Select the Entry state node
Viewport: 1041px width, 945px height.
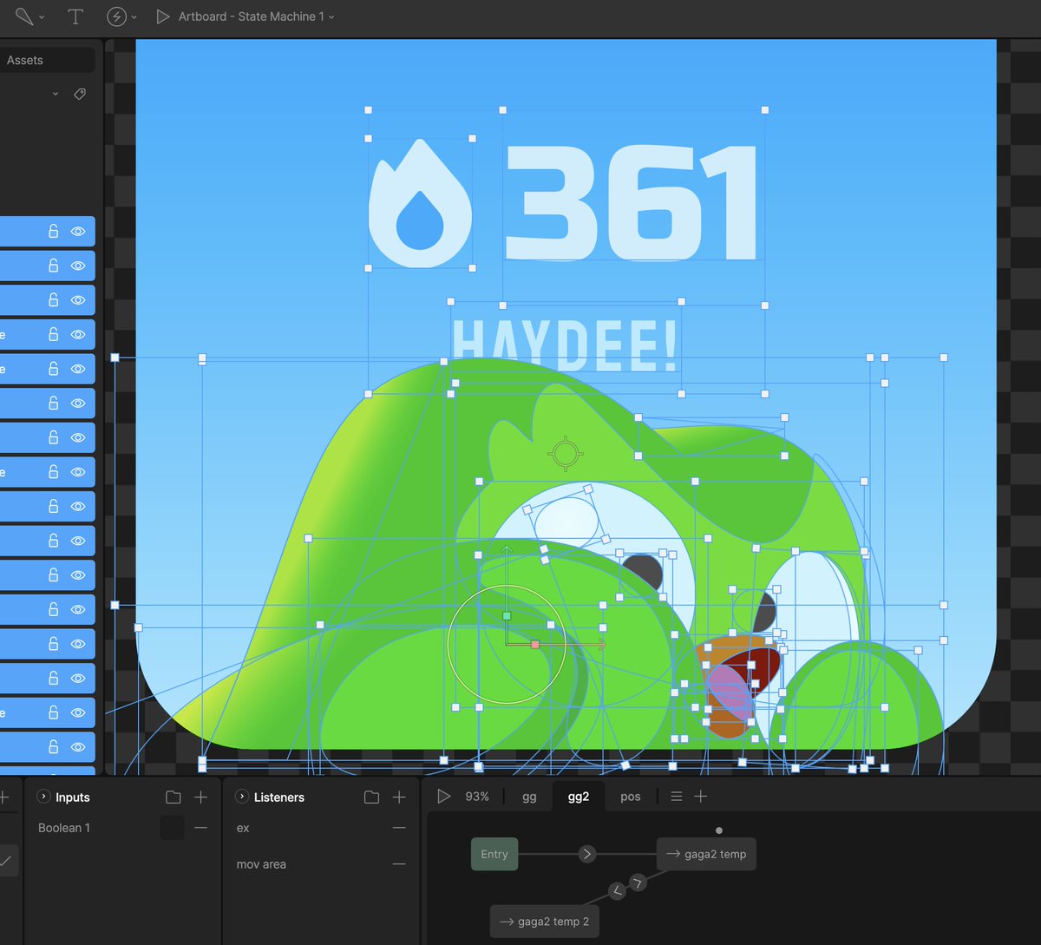[494, 854]
